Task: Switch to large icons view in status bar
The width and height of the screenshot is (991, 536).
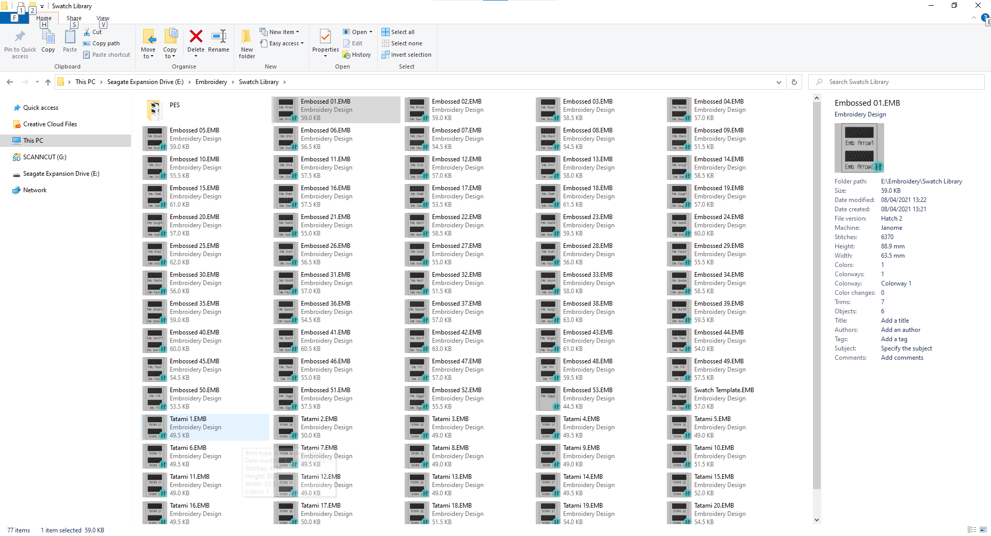Action: [x=983, y=530]
